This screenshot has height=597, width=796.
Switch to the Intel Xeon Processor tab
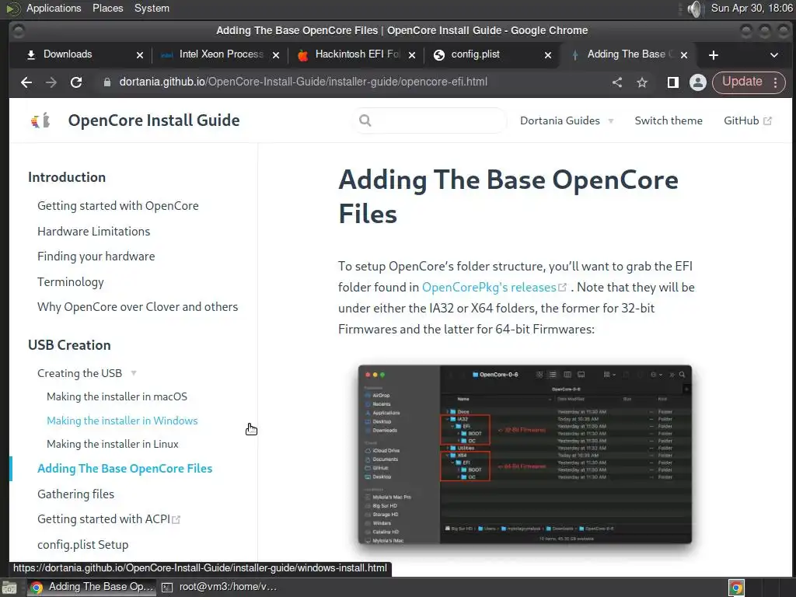(x=220, y=54)
